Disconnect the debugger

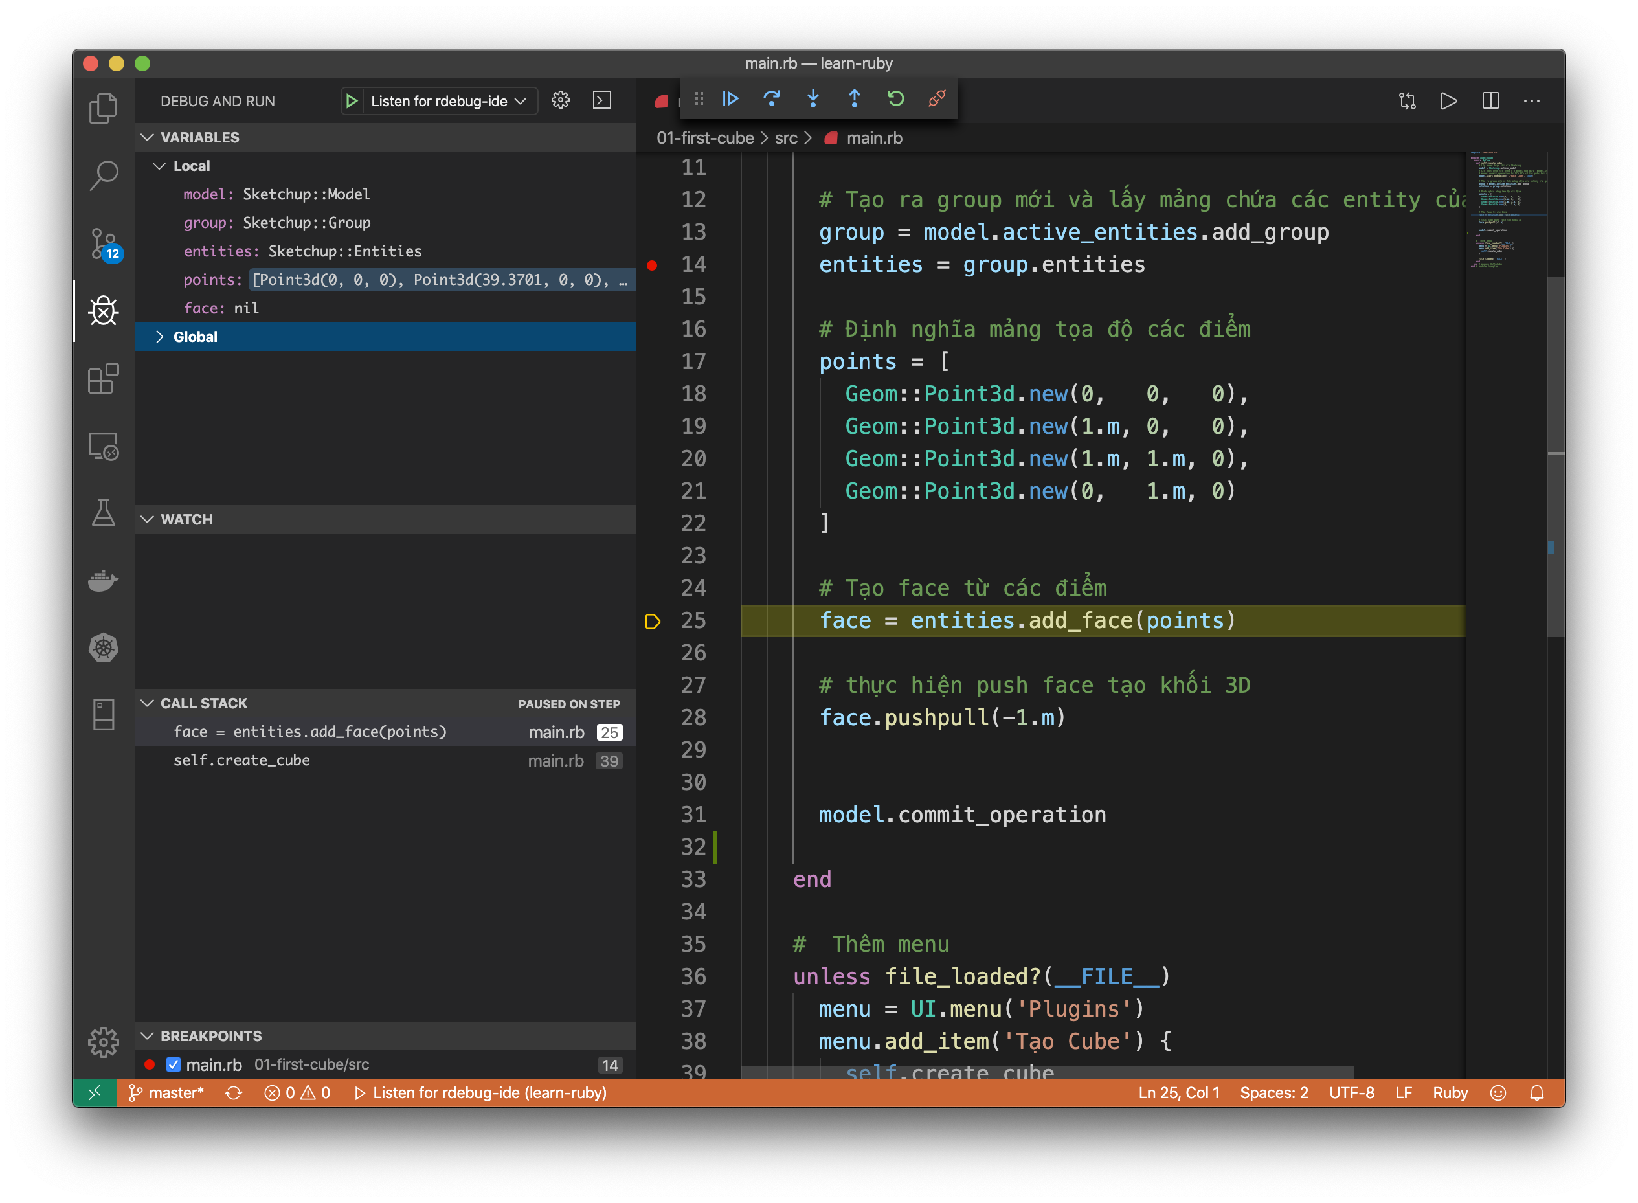(x=937, y=98)
